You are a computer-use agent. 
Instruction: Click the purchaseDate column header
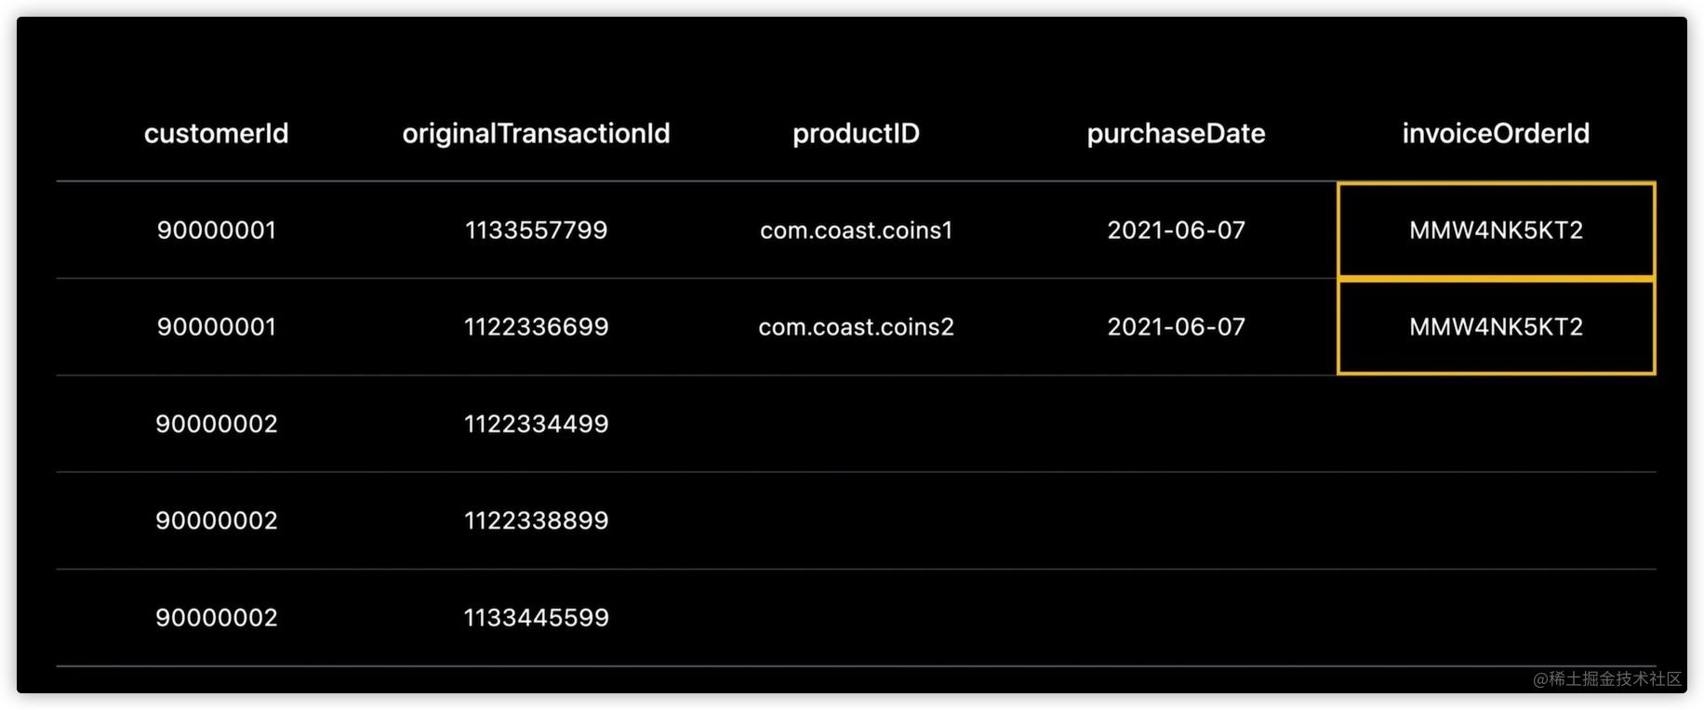(x=1176, y=134)
